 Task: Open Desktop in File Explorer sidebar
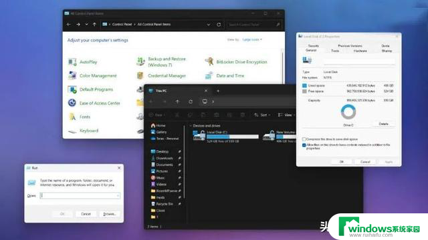pos(160,151)
